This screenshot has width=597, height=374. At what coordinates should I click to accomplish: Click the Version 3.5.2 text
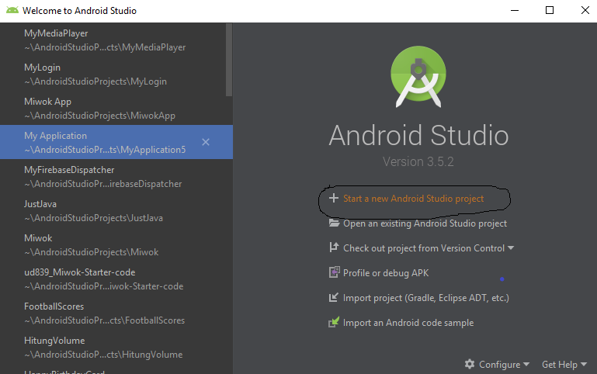tap(418, 161)
